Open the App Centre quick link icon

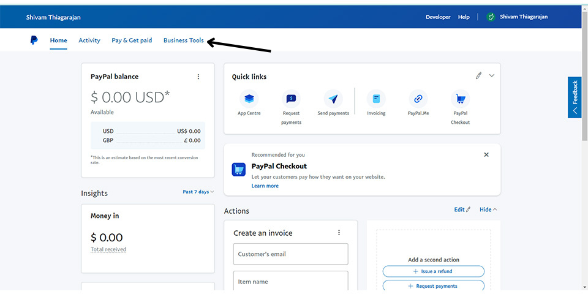249,98
